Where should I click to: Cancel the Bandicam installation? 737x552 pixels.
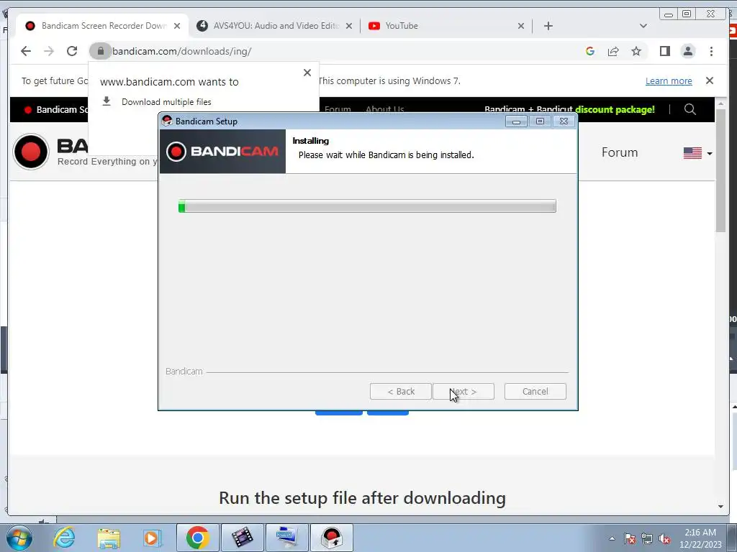(x=535, y=392)
